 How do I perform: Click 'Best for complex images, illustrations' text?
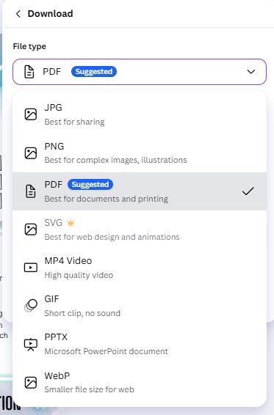115,160
